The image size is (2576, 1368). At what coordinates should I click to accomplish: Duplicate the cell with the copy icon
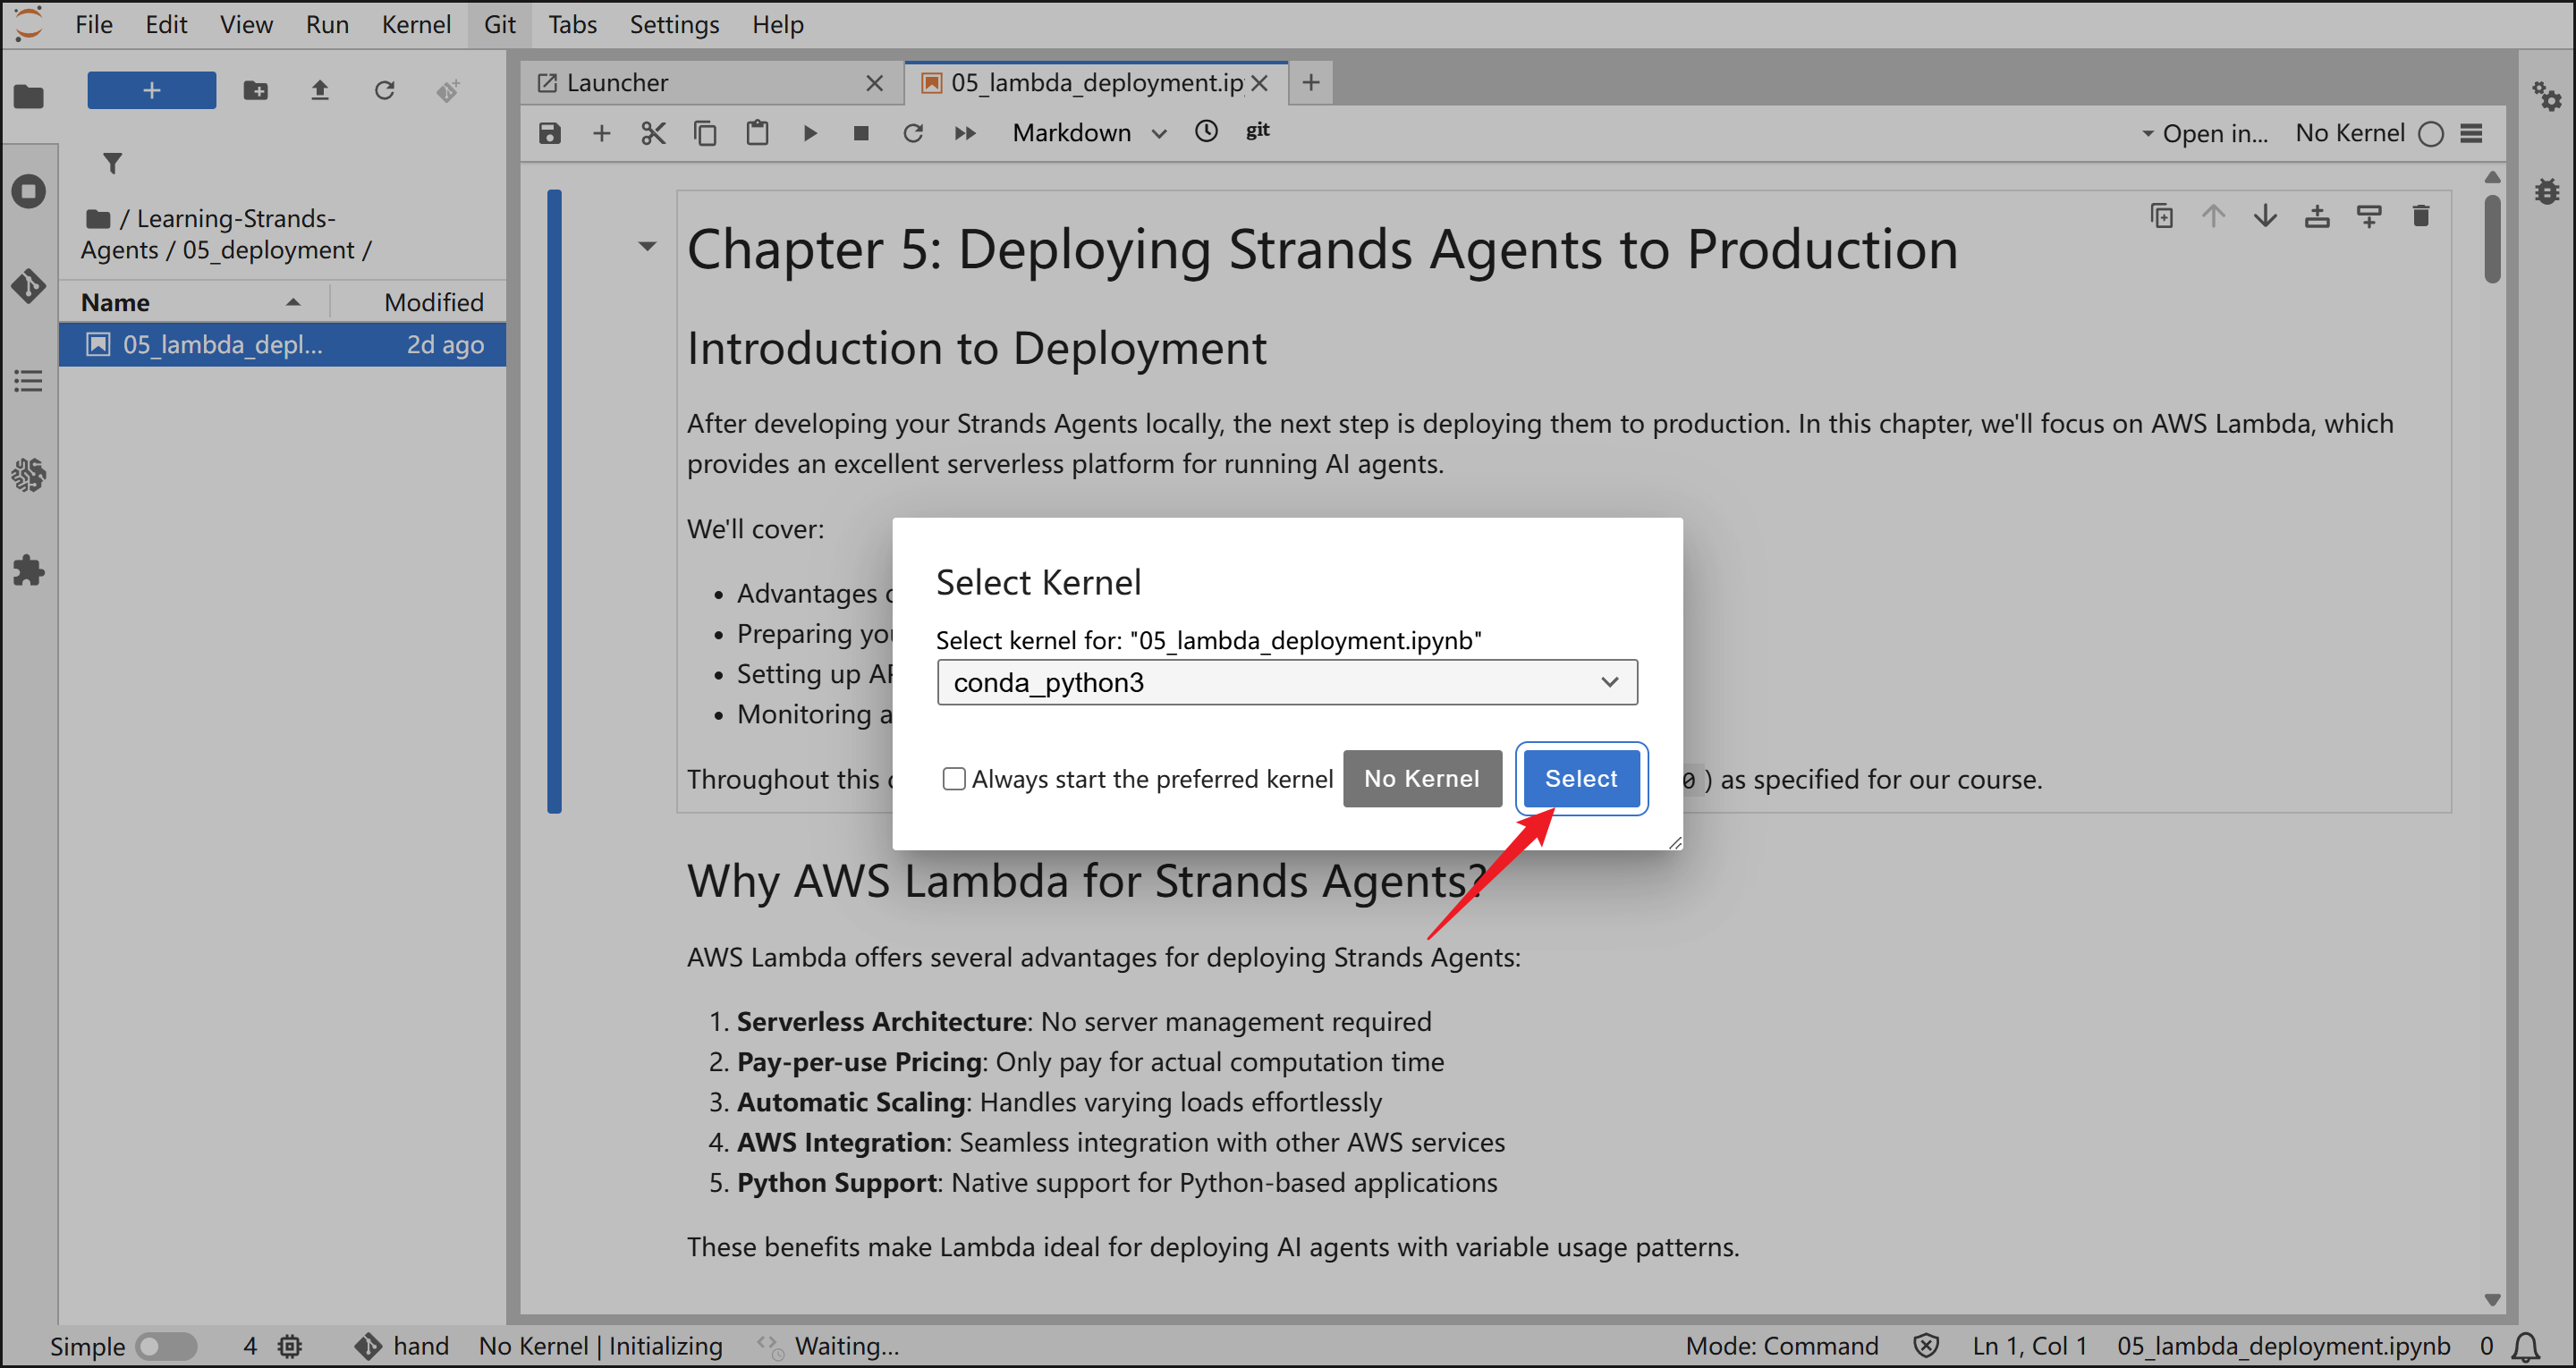point(2161,216)
